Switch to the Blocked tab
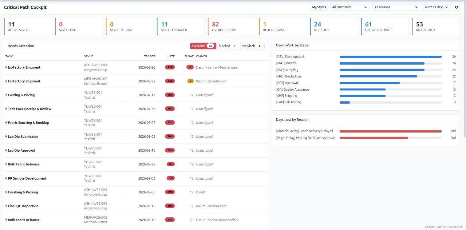Screen dimensions: 466x230 point(228,46)
